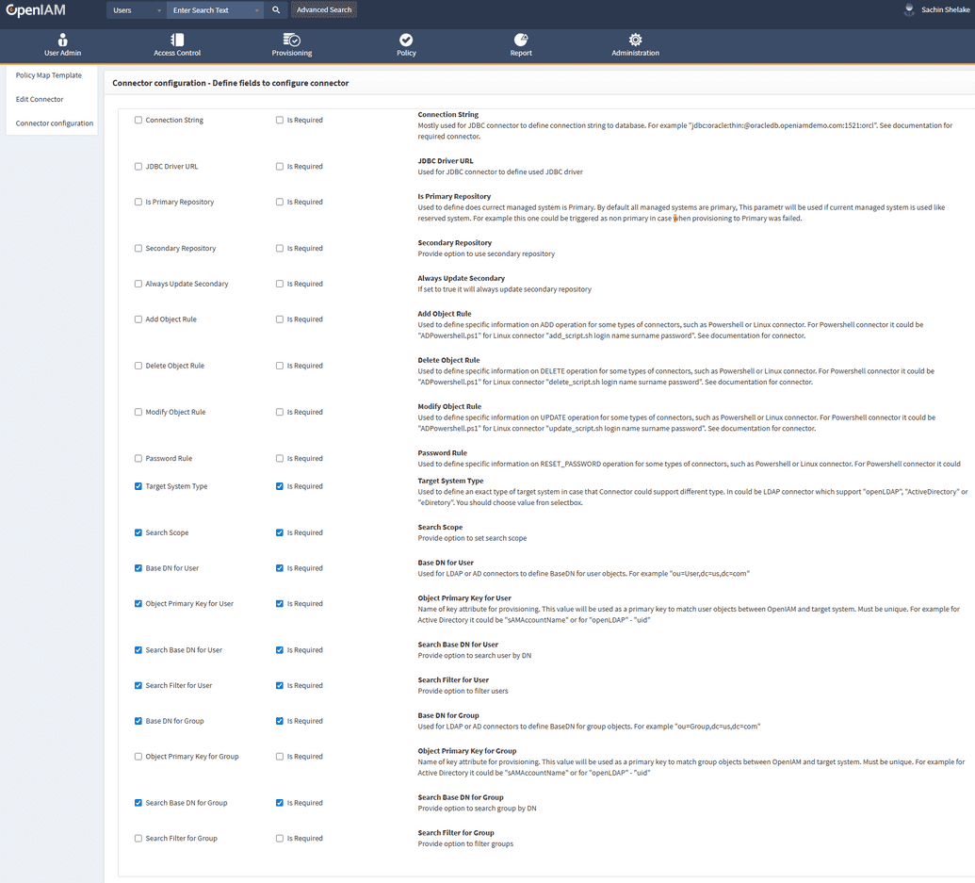Click the search magnifying glass icon
The height and width of the screenshot is (883, 975).
[274, 10]
